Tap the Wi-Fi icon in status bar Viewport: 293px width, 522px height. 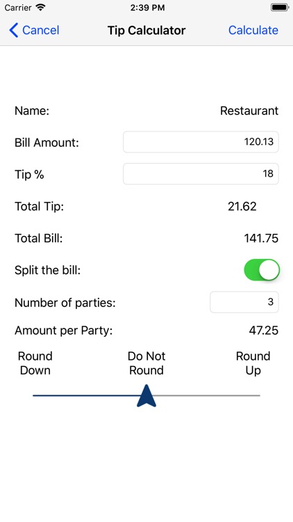40,8
